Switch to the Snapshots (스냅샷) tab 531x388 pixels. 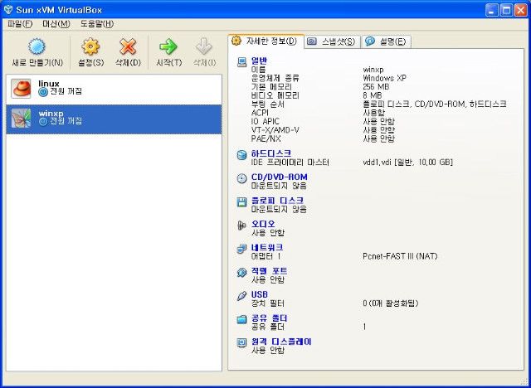[332, 42]
